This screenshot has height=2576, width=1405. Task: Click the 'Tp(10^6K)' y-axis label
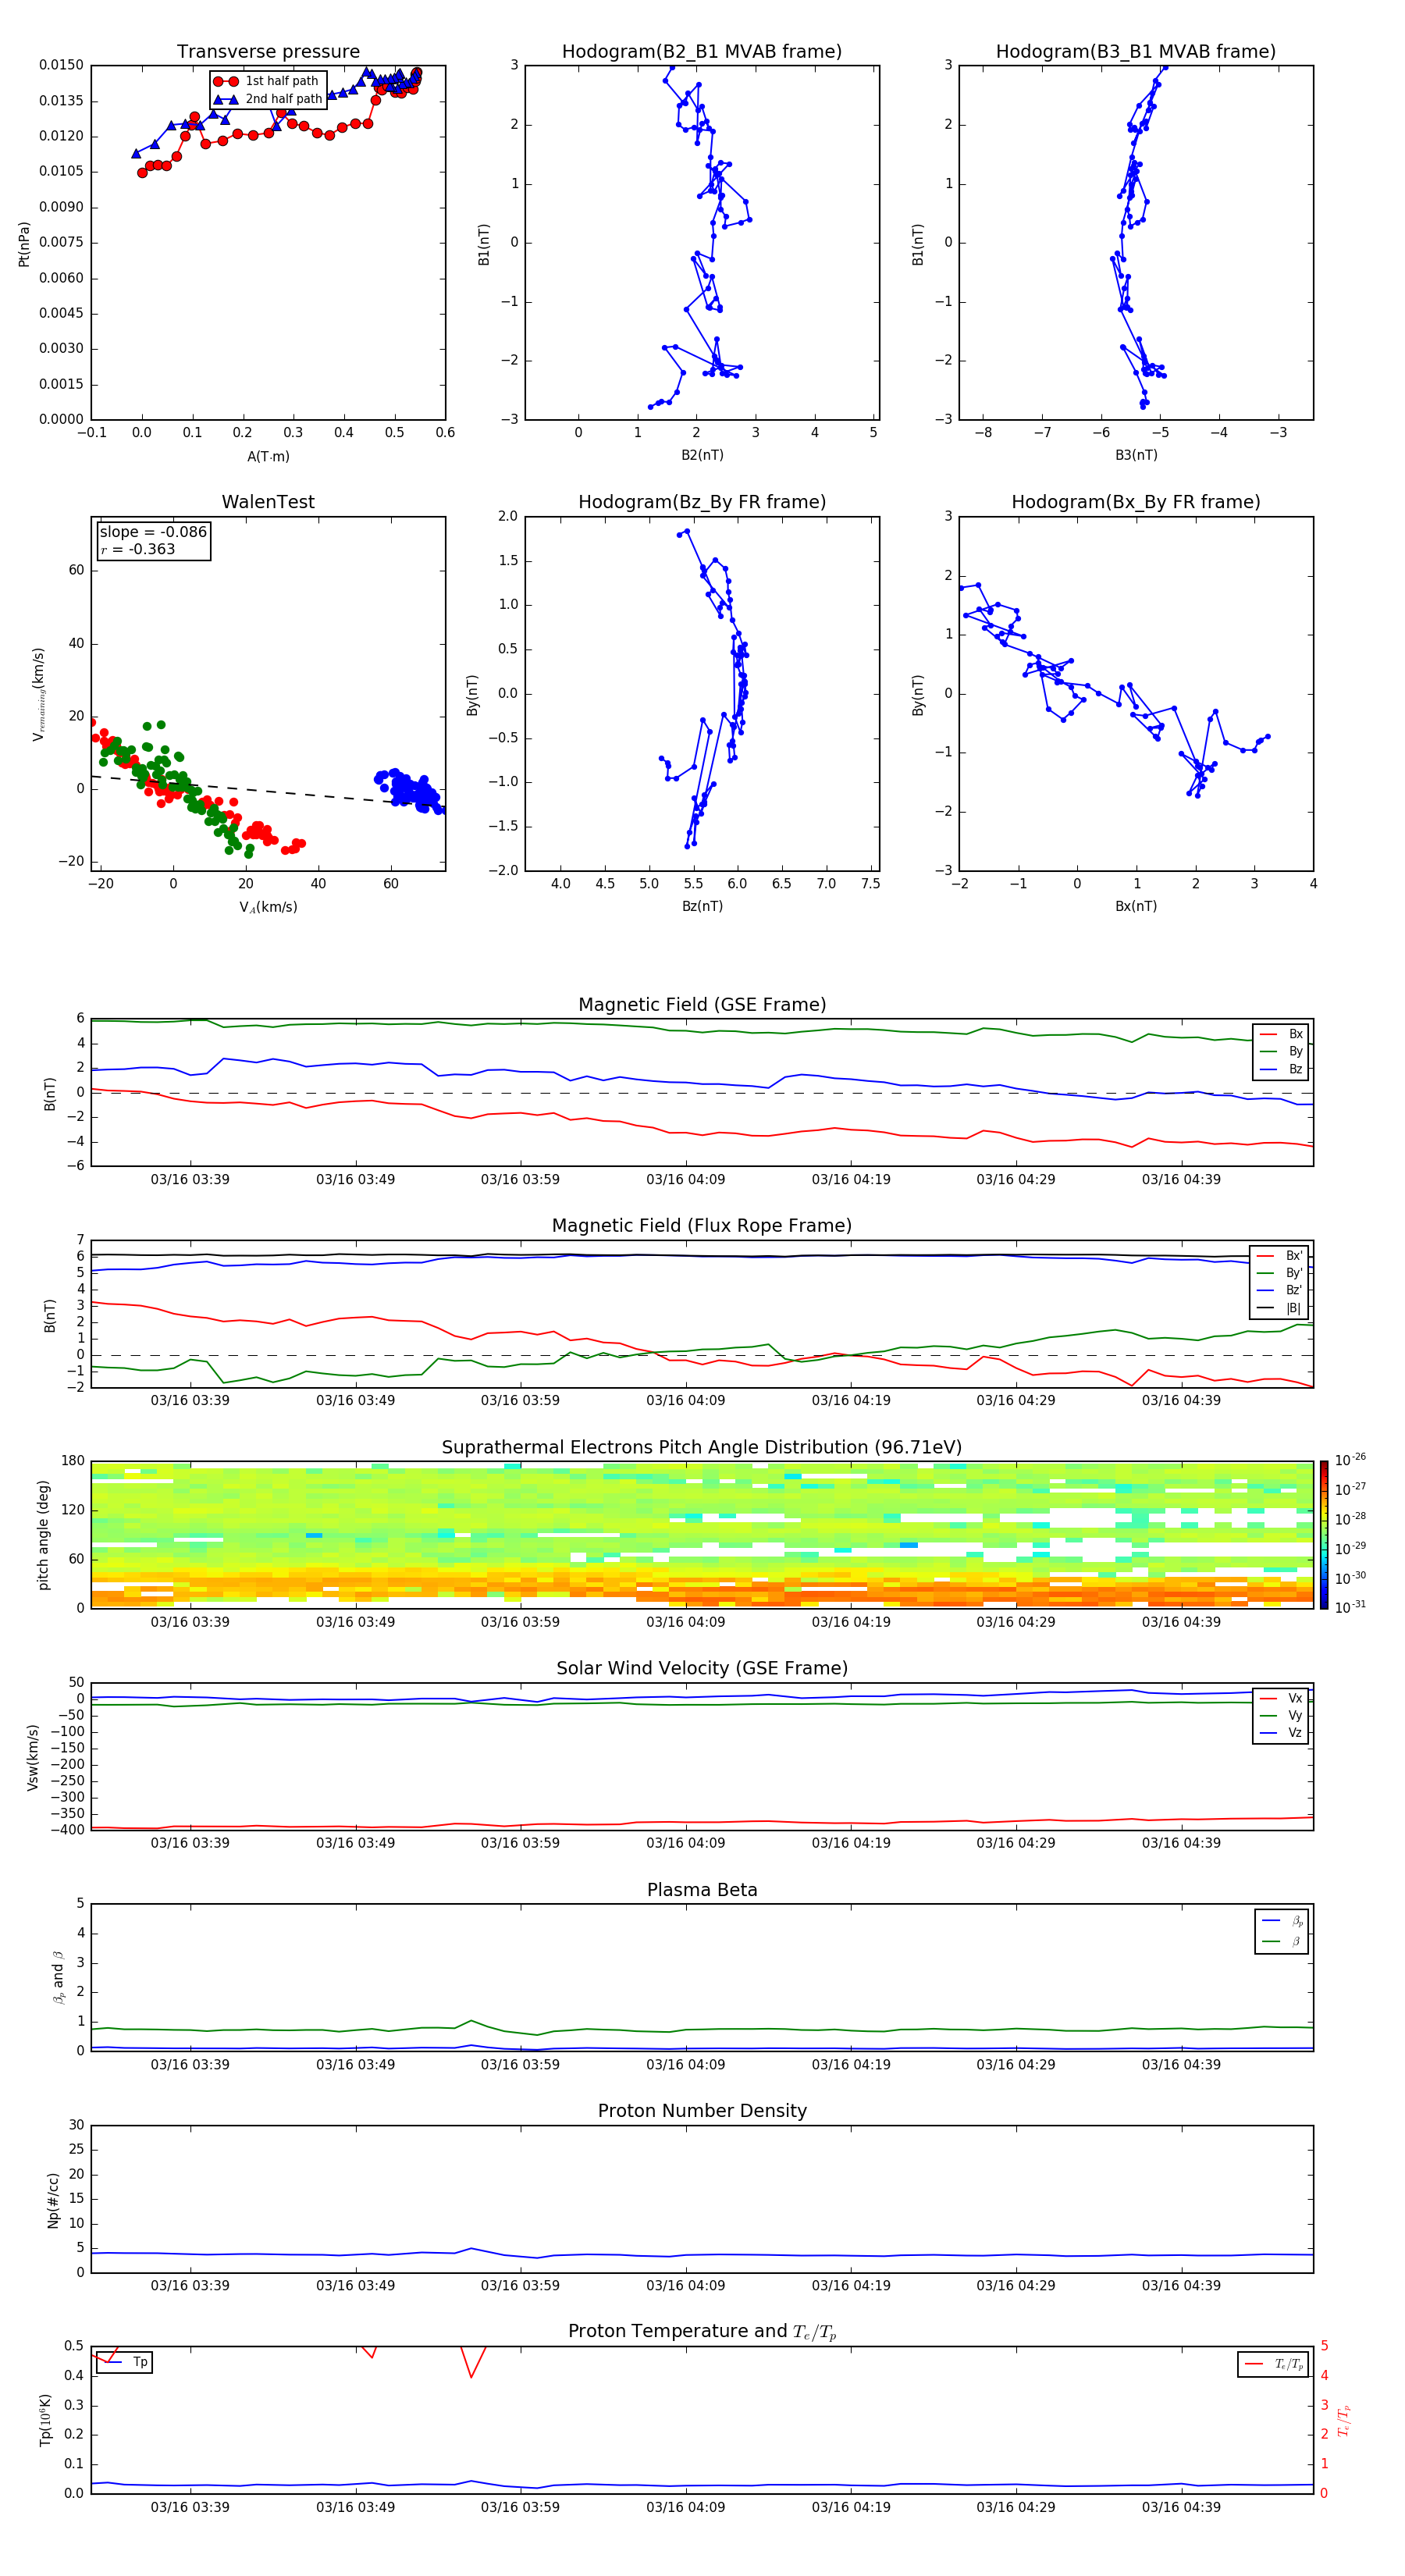coord(45,2420)
